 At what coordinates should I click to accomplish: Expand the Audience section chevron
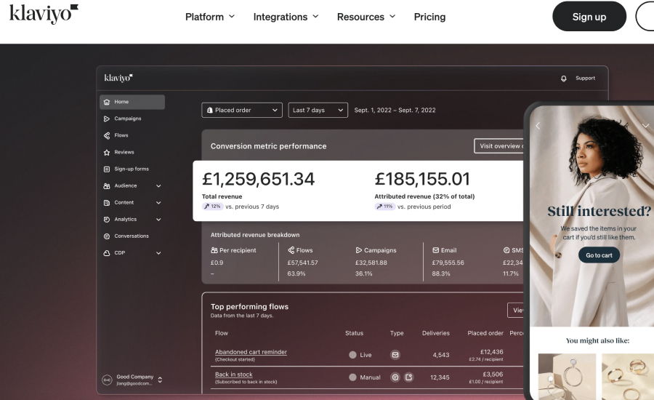coord(158,185)
